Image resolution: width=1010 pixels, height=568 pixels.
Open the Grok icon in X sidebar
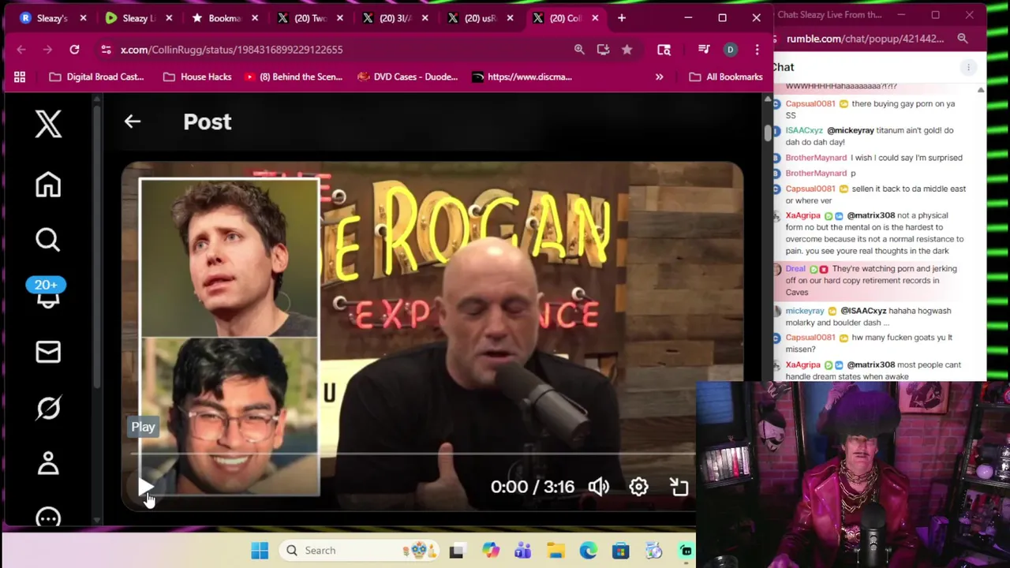[x=48, y=407]
